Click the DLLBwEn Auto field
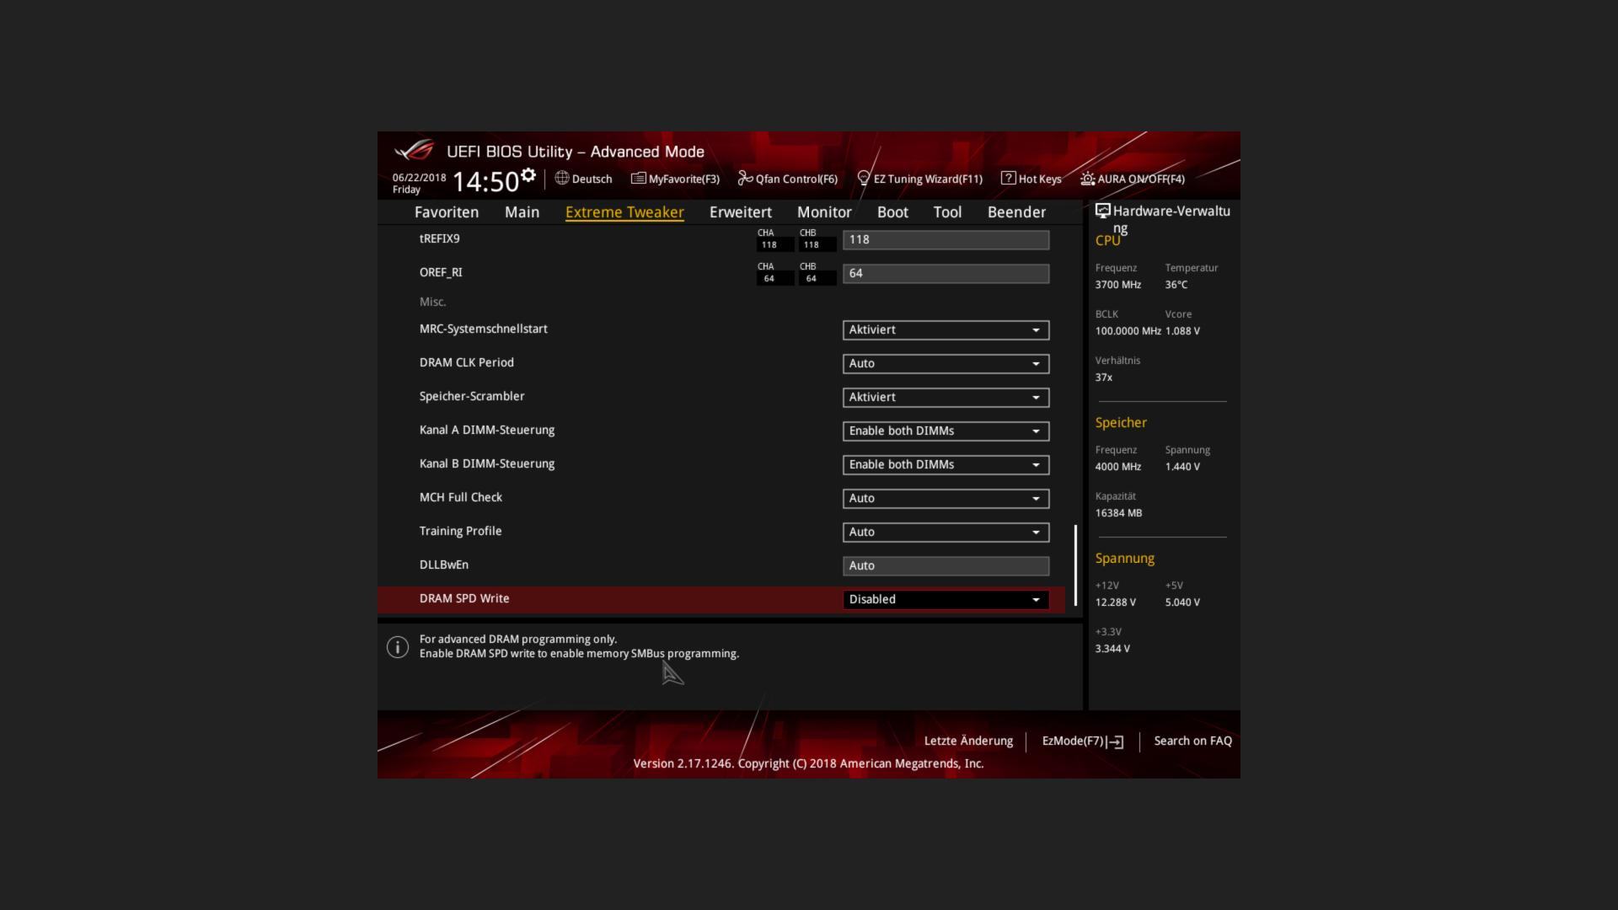The width and height of the screenshot is (1618, 910). coord(946,565)
